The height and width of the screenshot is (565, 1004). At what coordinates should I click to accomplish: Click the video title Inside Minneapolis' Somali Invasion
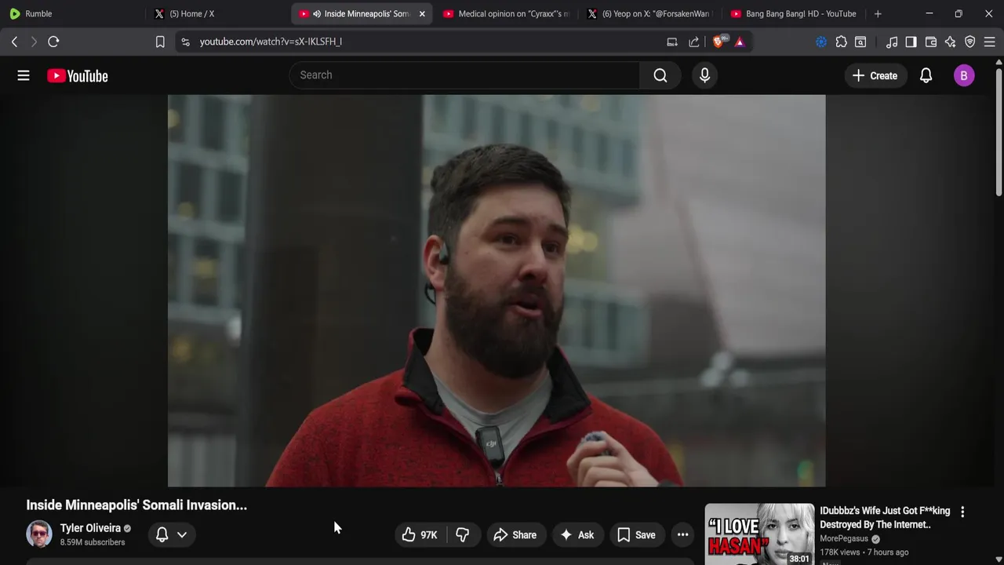[x=136, y=505]
